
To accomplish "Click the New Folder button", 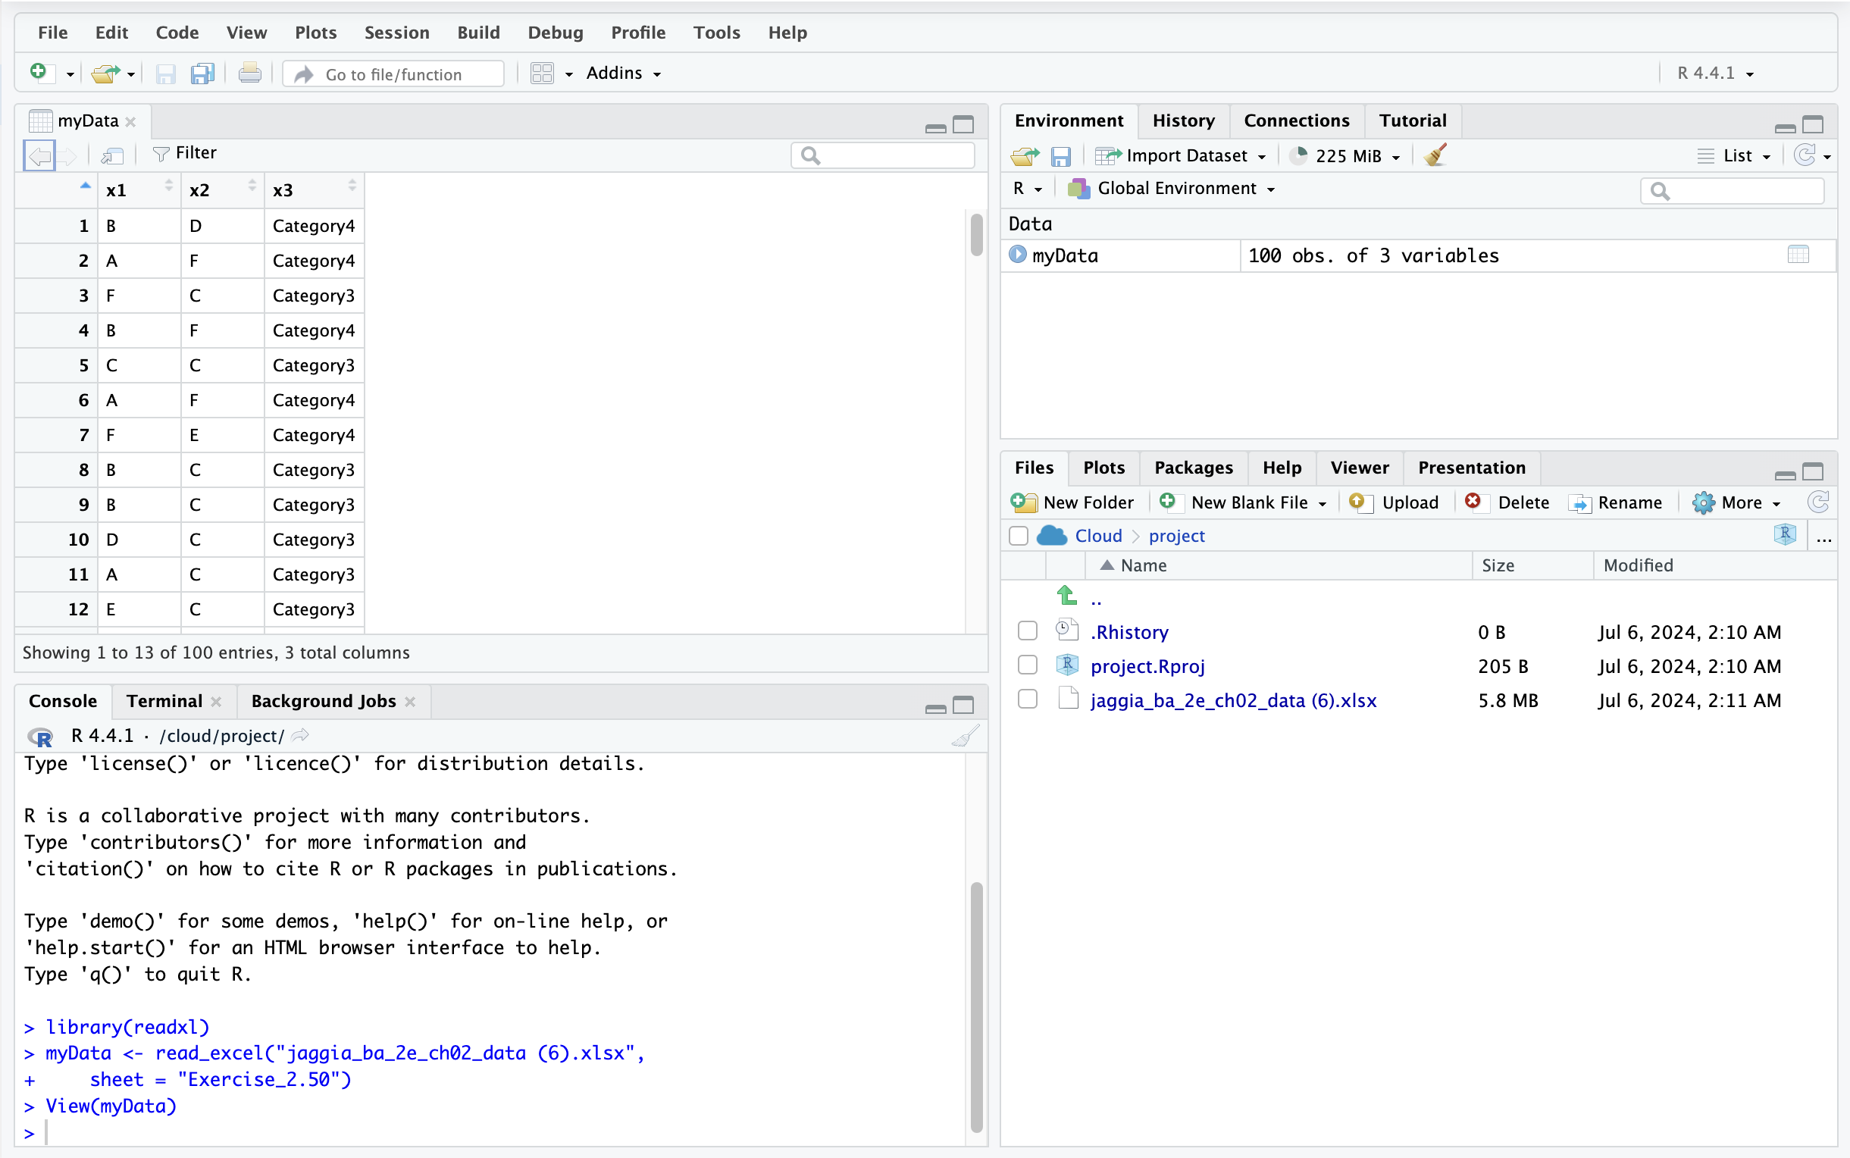I will [x=1072, y=502].
